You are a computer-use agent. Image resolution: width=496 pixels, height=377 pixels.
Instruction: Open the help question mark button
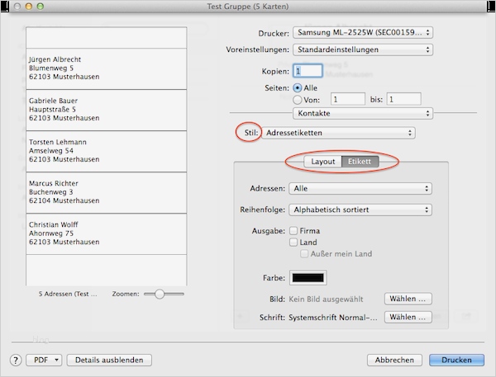click(x=16, y=360)
